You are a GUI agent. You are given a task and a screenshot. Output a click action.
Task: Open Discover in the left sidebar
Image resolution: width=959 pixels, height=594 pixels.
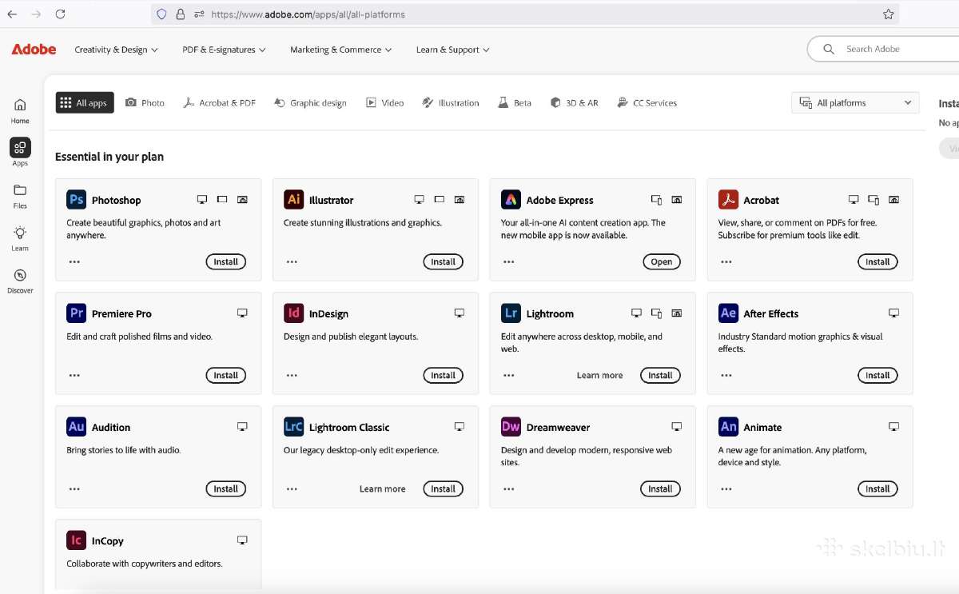click(x=20, y=281)
